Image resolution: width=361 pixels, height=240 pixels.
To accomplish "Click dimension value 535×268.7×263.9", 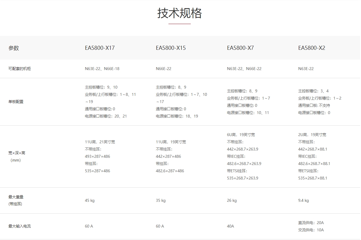I will click(x=243, y=178).
